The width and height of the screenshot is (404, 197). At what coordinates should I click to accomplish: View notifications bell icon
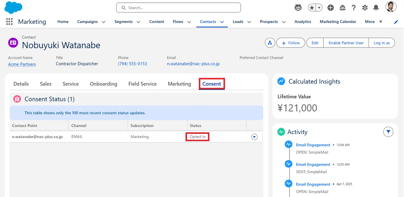[x=376, y=7]
